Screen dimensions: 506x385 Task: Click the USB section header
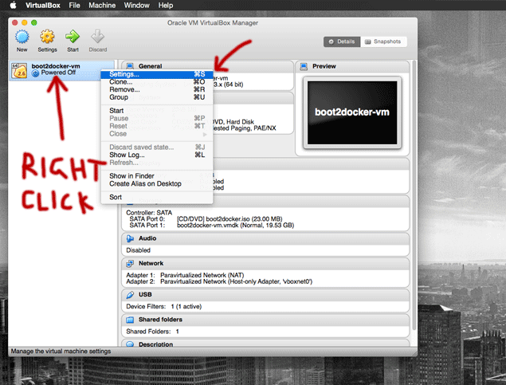click(x=265, y=295)
